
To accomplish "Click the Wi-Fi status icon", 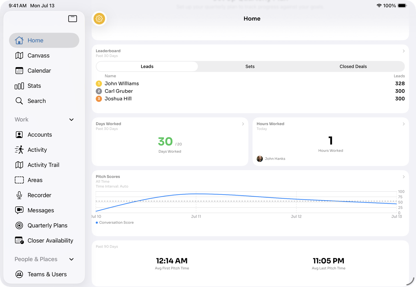I will (379, 5).
